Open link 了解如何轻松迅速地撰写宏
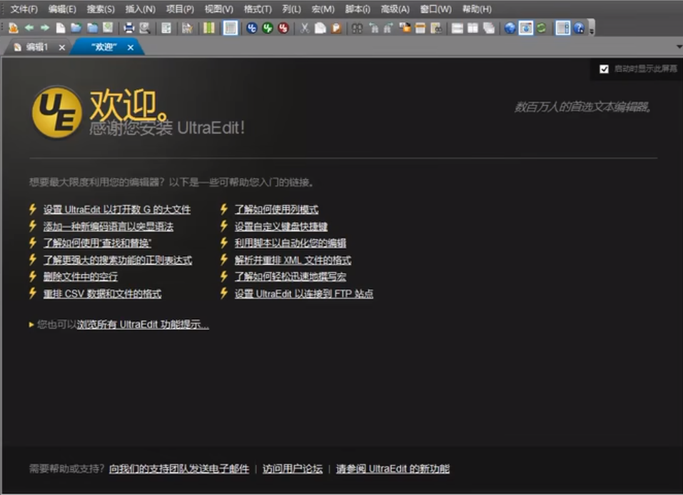 point(290,276)
